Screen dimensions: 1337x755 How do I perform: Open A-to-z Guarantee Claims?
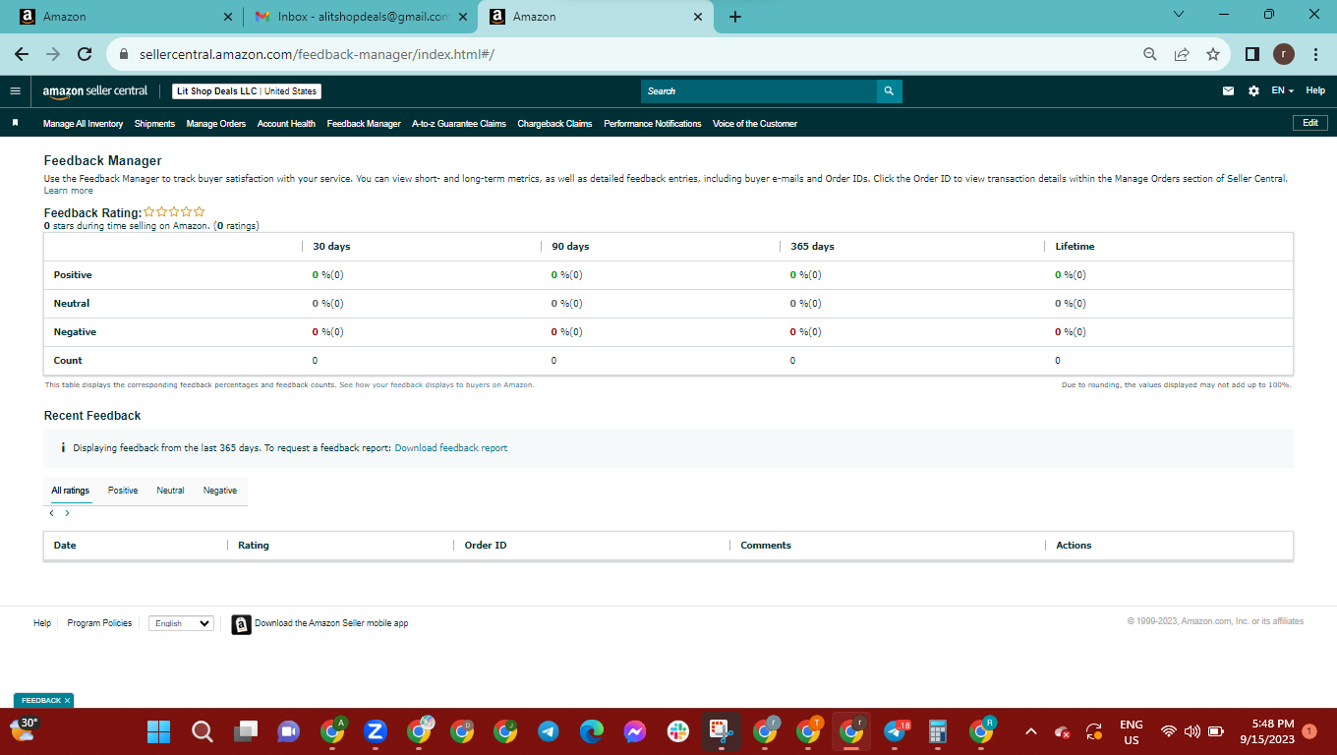coord(459,124)
